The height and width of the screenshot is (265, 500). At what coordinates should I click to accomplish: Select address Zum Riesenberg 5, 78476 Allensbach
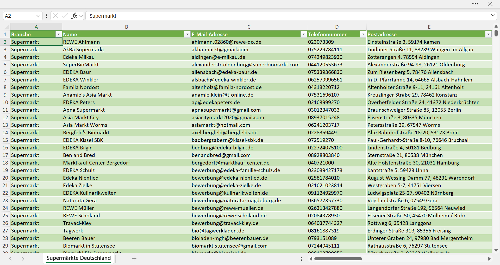429,72
